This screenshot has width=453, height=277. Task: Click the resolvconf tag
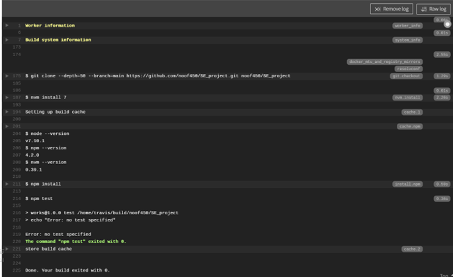409,69
